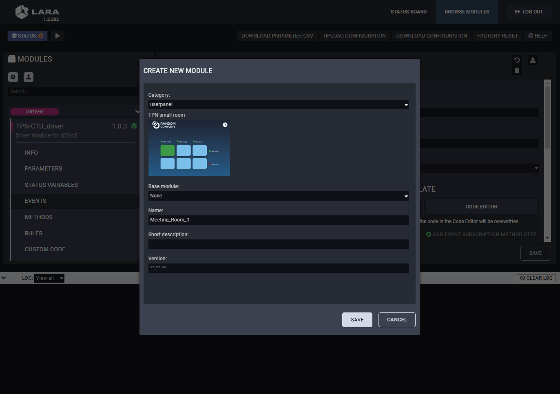Open the LOG View all dropdown

click(x=49, y=278)
